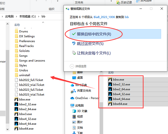Sort by 名称 column in source window
The image size is (168, 134).
click(111, 73)
